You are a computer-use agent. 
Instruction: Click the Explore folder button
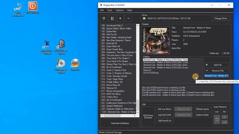pos(202,115)
